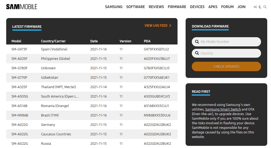Screen dimensions: 271x148
Task: Go to the FORUM page
Action: tap(227, 7)
